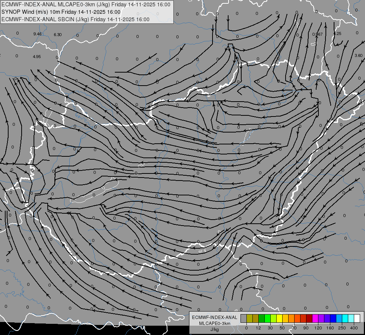Click the J/kg unit label
365x335 pixels.
pos(215,329)
